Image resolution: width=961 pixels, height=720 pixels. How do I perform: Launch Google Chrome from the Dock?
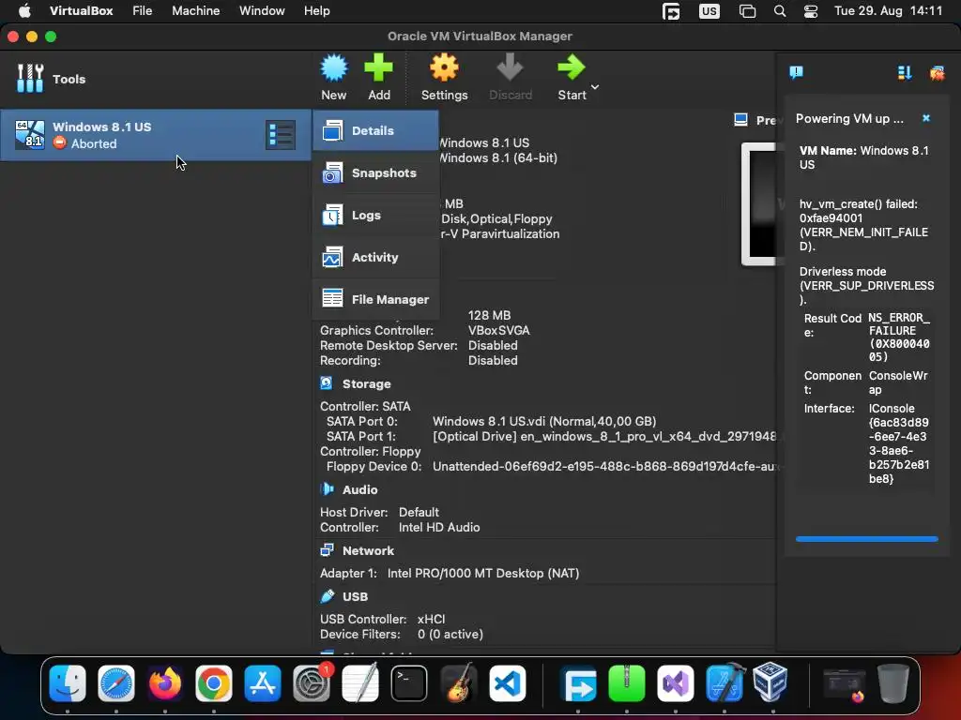pyautogui.click(x=213, y=683)
